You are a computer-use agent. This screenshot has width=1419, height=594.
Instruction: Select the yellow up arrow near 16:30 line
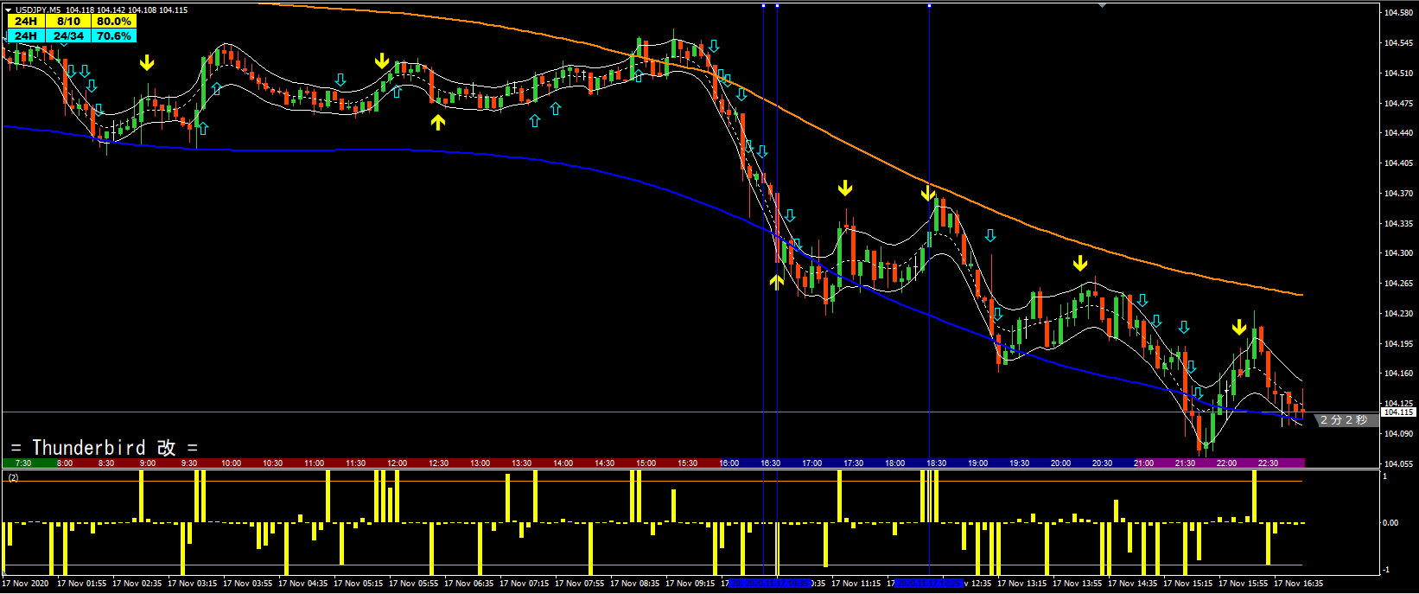pyautogui.click(x=777, y=281)
